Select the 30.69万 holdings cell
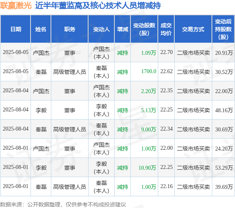The width and height of the screenshot is (235, 208). pyautogui.click(x=224, y=129)
